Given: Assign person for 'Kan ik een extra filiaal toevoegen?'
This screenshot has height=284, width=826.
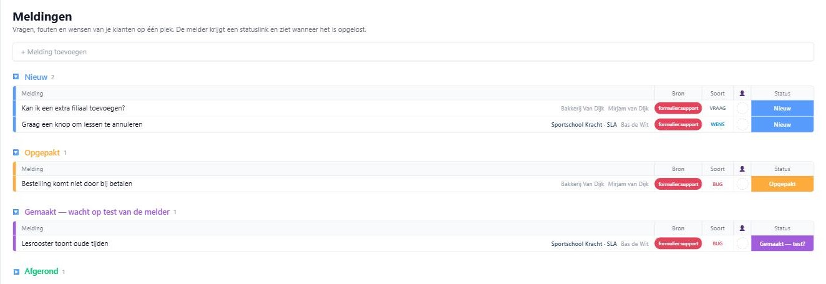Looking at the screenshot, I should [742, 108].
